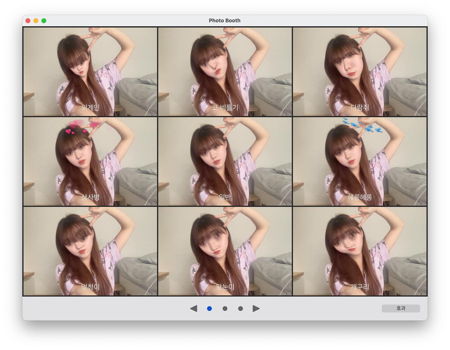Image resolution: width=450 pixels, height=350 pixels.
Task: Choose the 개구리 effect preview
Action: 360,251
